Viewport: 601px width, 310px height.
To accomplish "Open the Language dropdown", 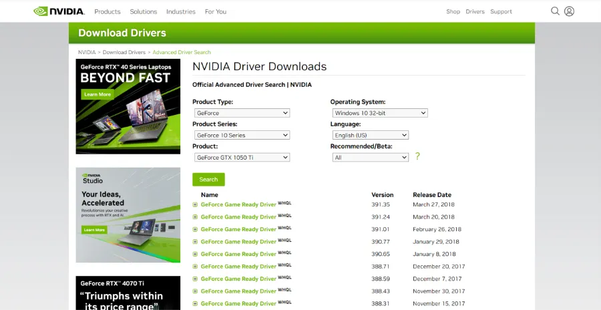I will [370, 135].
